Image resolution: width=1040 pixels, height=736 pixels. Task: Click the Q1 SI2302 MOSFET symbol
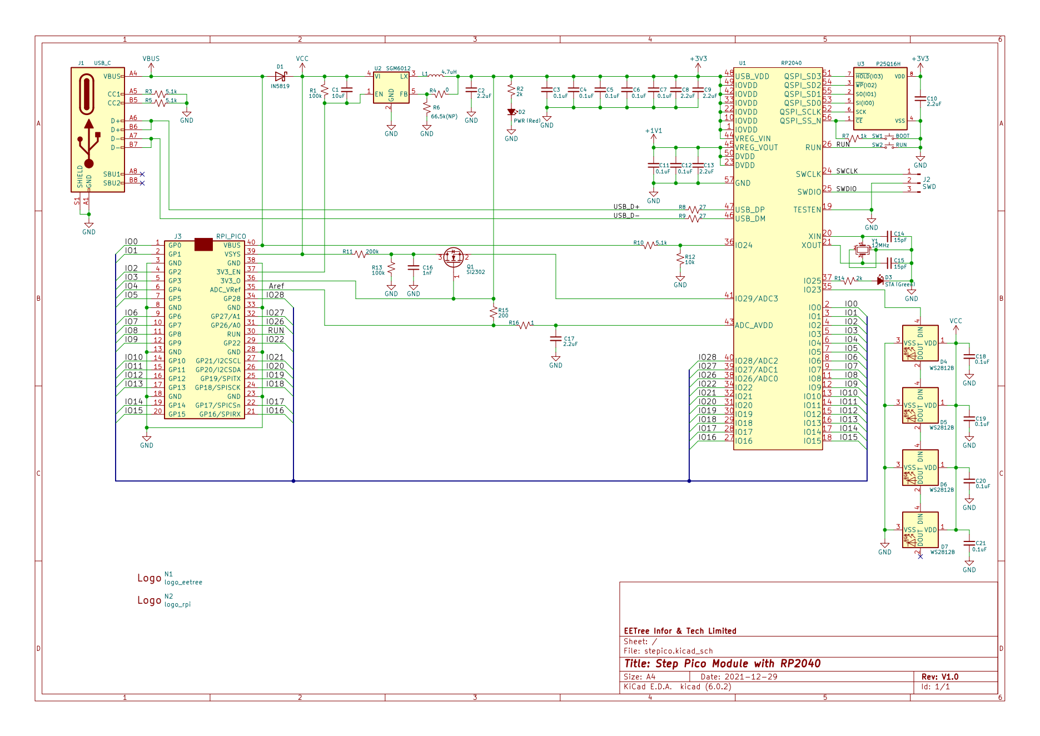click(454, 257)
